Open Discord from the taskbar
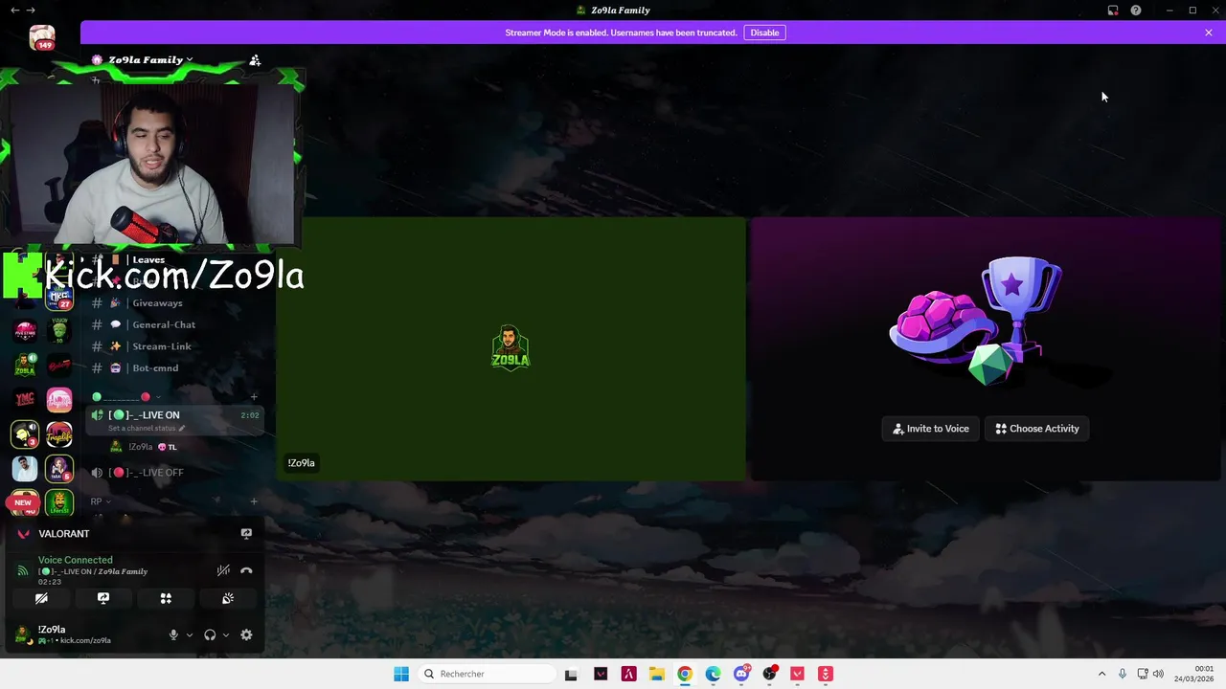This screenshot has height=689, width=1226. 741,674
